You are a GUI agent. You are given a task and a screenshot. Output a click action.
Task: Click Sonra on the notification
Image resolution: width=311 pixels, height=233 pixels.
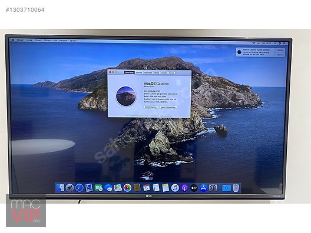point(280,55)
